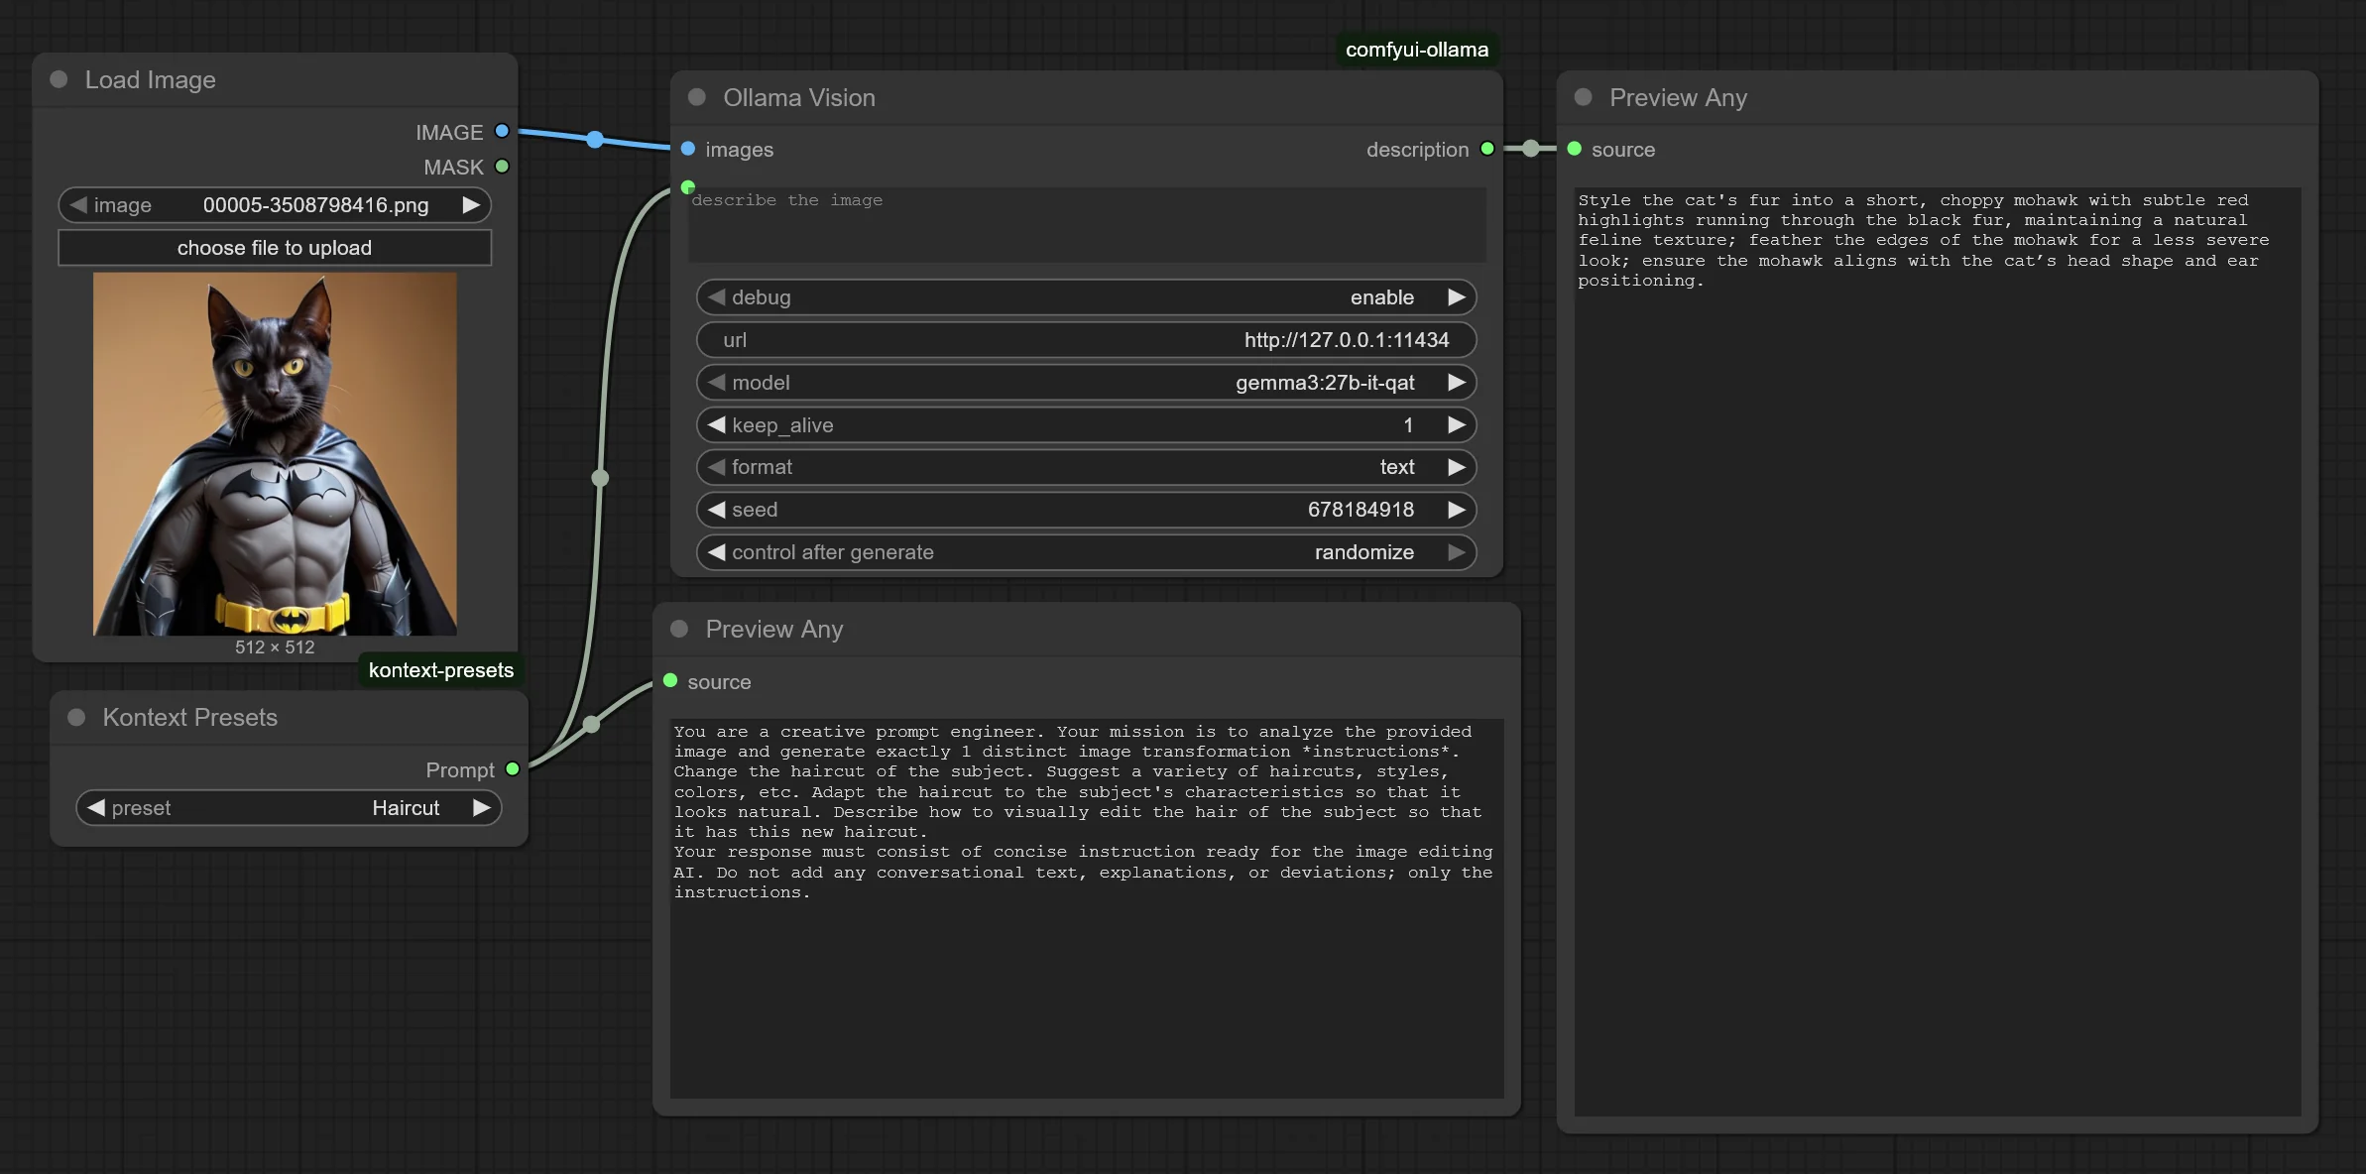The height and width of the screenshot is (1174, 2366).
Task: Click the source input socket of right Preview Any
Action: click(1574, 149)
